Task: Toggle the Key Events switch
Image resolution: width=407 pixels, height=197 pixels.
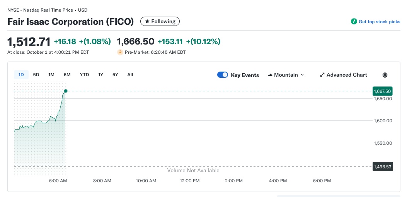Action: click(223, 75)
